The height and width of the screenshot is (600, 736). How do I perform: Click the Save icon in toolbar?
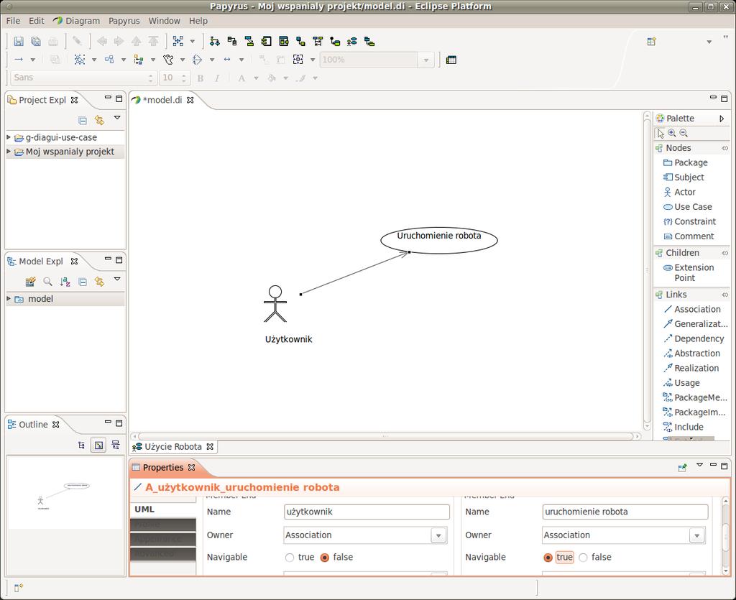[18, 41]
